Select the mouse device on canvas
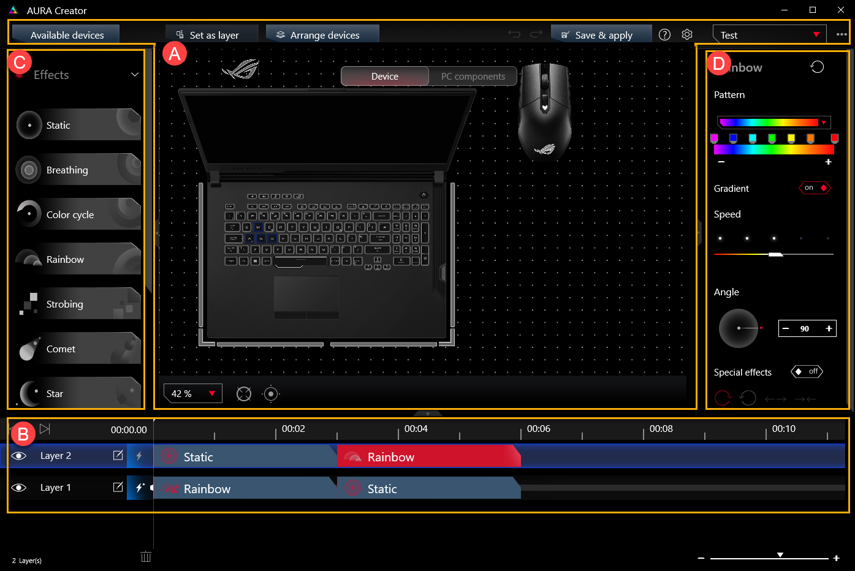The width and height of the screenshot is (855, 571). point(544,112)
